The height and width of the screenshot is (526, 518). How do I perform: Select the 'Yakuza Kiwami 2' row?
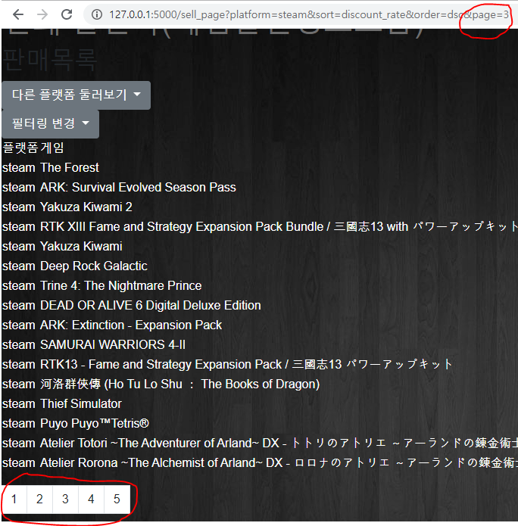tap(67, 207)
